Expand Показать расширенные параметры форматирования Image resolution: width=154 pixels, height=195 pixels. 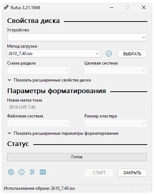[x=63, y=133]
